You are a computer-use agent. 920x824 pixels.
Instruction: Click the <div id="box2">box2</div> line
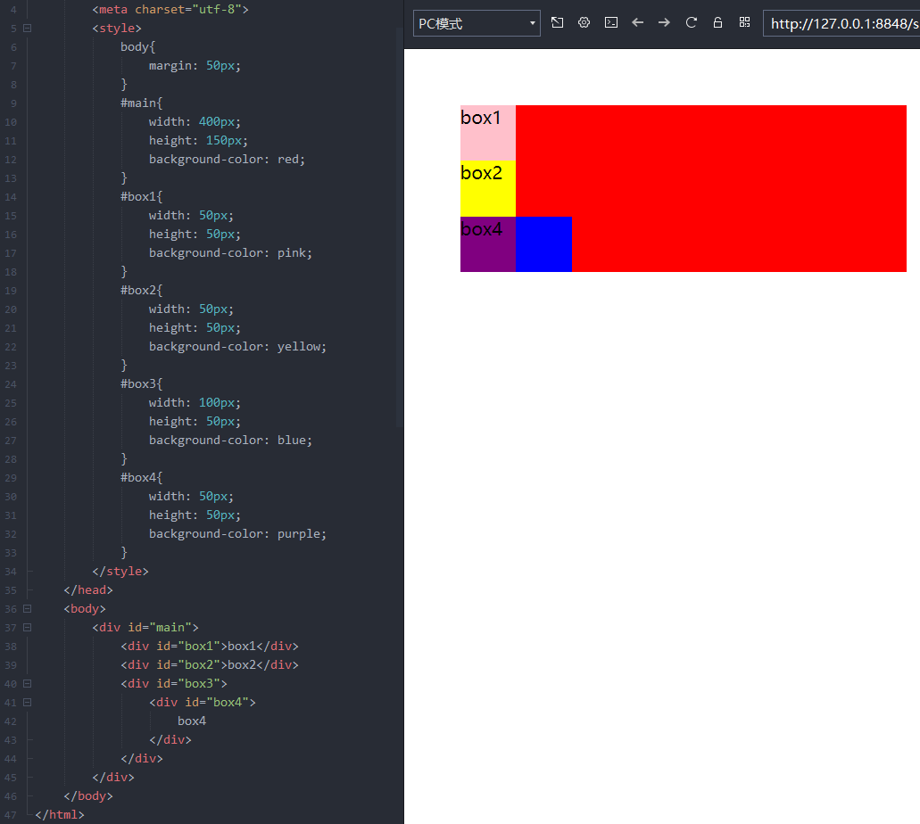210,665
